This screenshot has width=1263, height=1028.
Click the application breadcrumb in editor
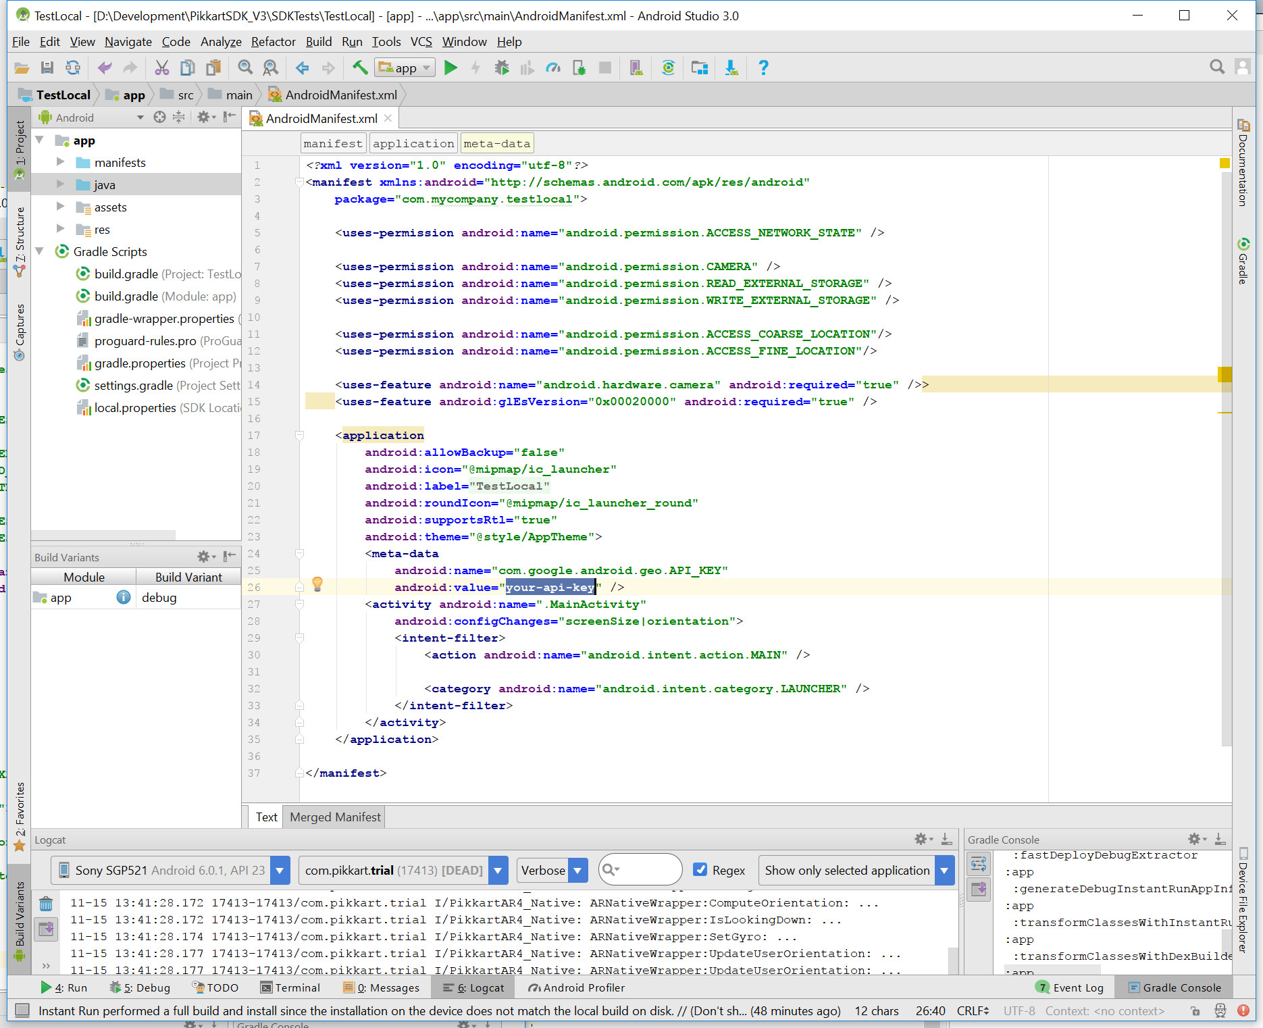[x=413, y=143]
